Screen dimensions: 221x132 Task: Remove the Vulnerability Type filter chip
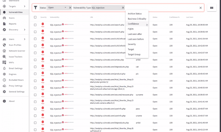click(x=123, y=8)
